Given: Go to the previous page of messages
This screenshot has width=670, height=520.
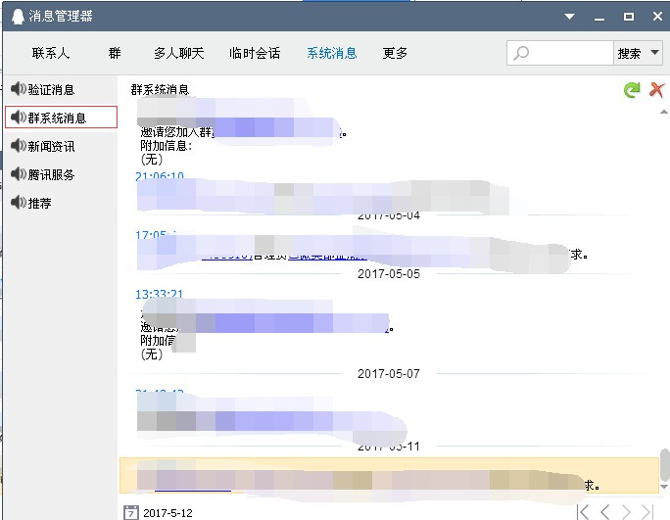Looking at the screenshot, I should 605,512.
